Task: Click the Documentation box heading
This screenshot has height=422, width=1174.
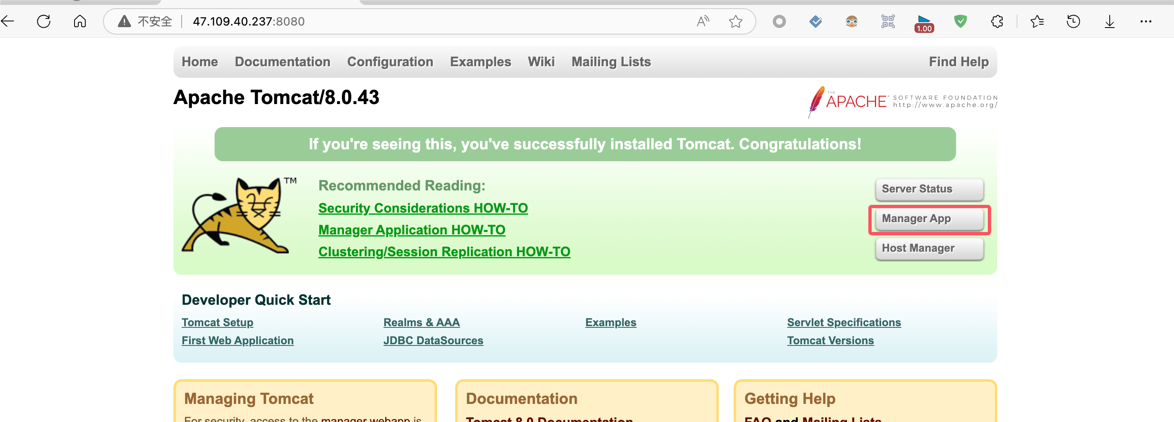Action: pyautogui.click(x=521, y=399)
